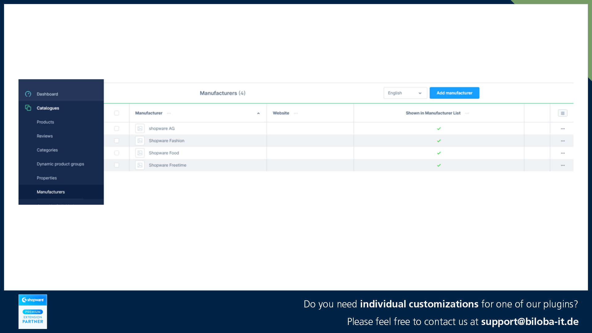This screenshot has height=333, width=592.
Task: Click the shopware AG logo placeholder image
Action: pyautogui.click(x=140, y=129)
